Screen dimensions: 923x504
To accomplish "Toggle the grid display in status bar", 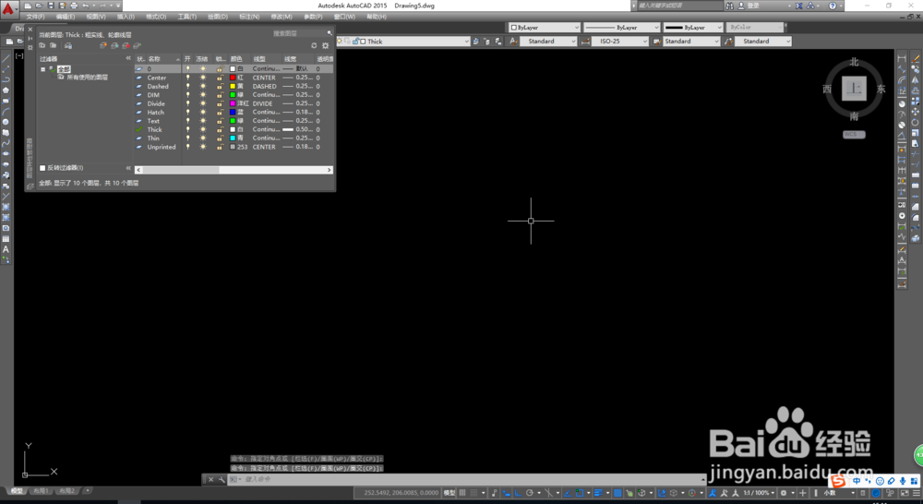I will pyautogui.click(x=462, y=493).
